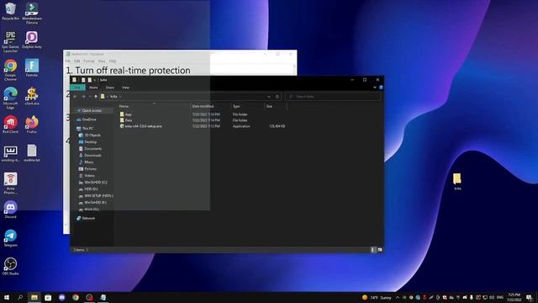This screenshot has width=538, height=303.
Task: Open the Home ribbon tab
Action: (x=93, y=88)
